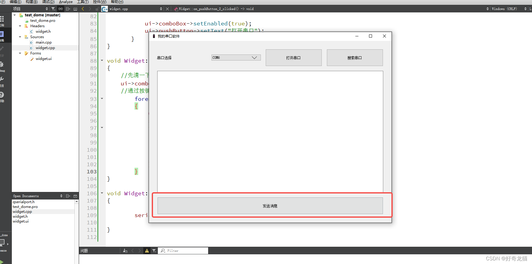Filter the project tree using funnel icon
Viewport: 532px width, 264px height.
[53, 9]
